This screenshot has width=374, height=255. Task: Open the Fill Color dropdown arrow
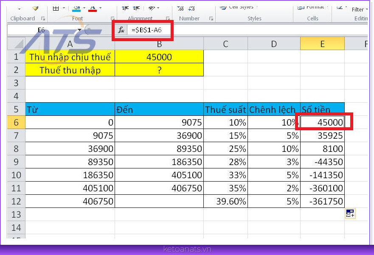[84, 8]
